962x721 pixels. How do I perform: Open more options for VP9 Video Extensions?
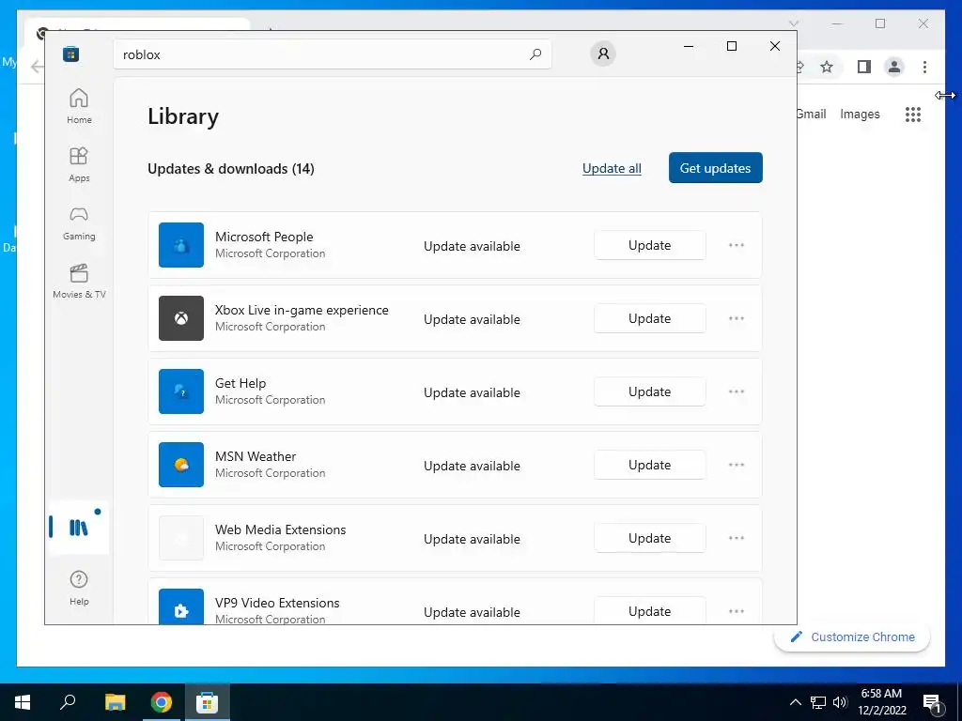(x=737, y=611)
